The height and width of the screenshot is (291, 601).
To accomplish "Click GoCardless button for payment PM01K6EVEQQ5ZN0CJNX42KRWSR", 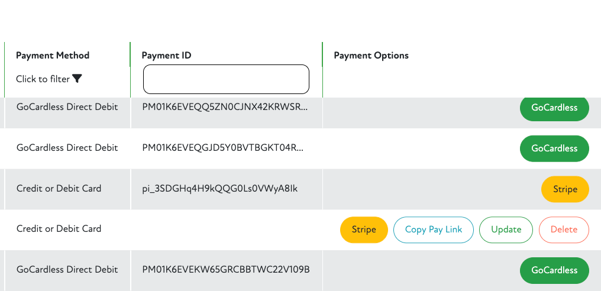I will click(554, 108).
